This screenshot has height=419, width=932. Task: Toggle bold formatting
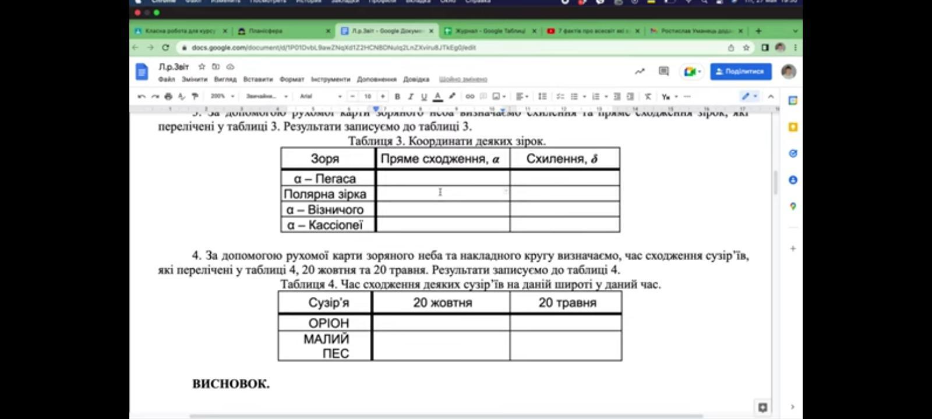tap(397, 97)
